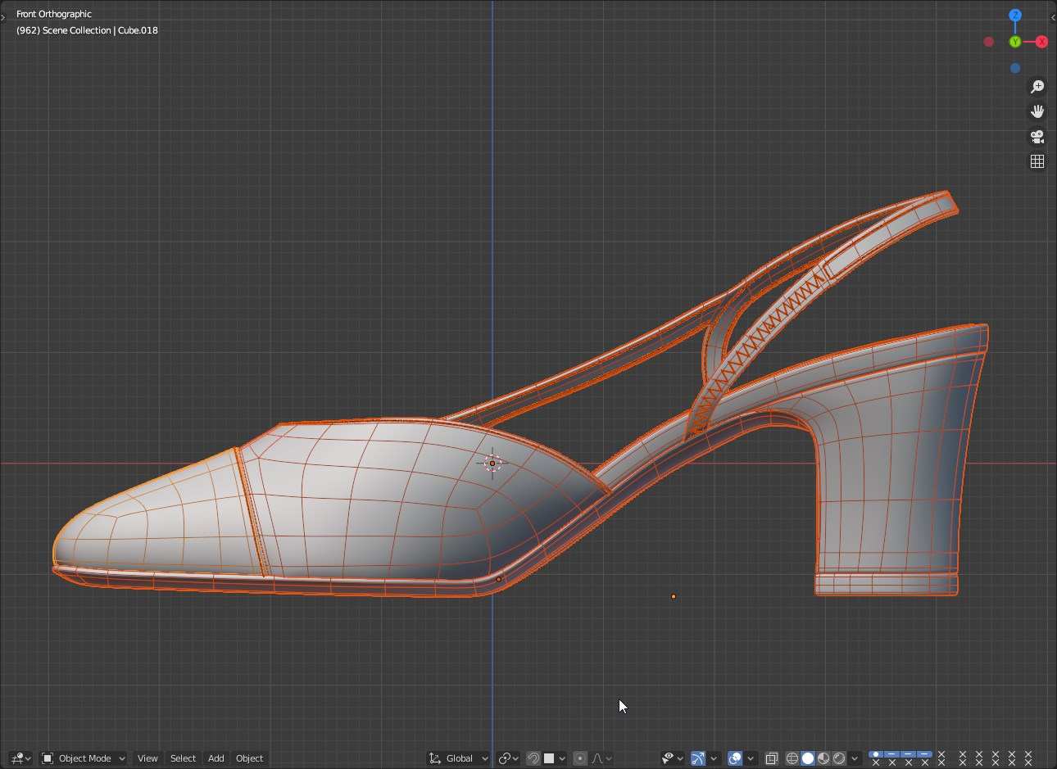This screenshot has width=1057, height=769.
Task: Switch orthographic/perspective with the grid icon
Action: click(1037, 161)
